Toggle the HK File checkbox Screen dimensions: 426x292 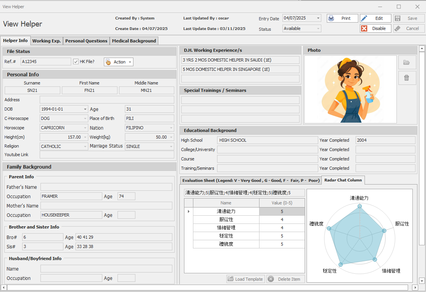[76, 62]
